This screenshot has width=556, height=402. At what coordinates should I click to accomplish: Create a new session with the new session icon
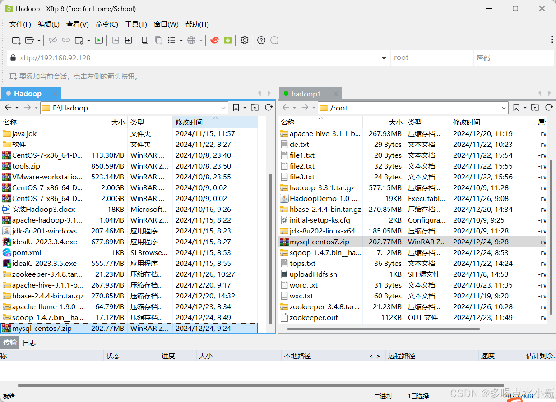coord(16,40)
